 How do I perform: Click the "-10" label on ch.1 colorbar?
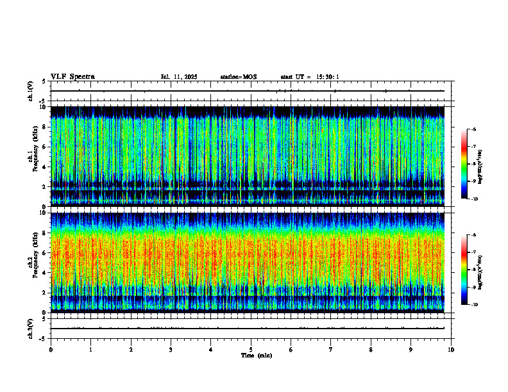tap(475, 199)
